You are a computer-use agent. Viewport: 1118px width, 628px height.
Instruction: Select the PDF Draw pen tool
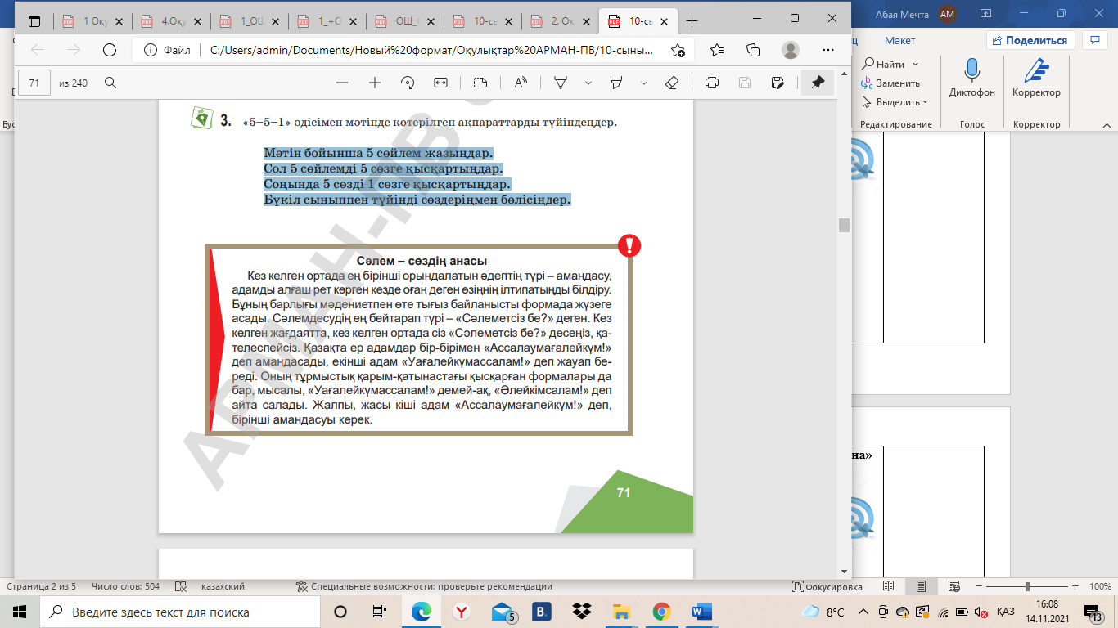(561, 83)
